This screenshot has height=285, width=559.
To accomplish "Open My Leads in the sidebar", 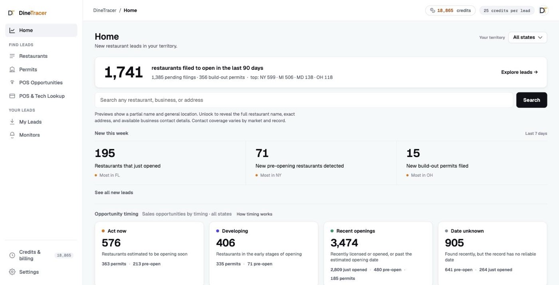I will pos(41,122).
